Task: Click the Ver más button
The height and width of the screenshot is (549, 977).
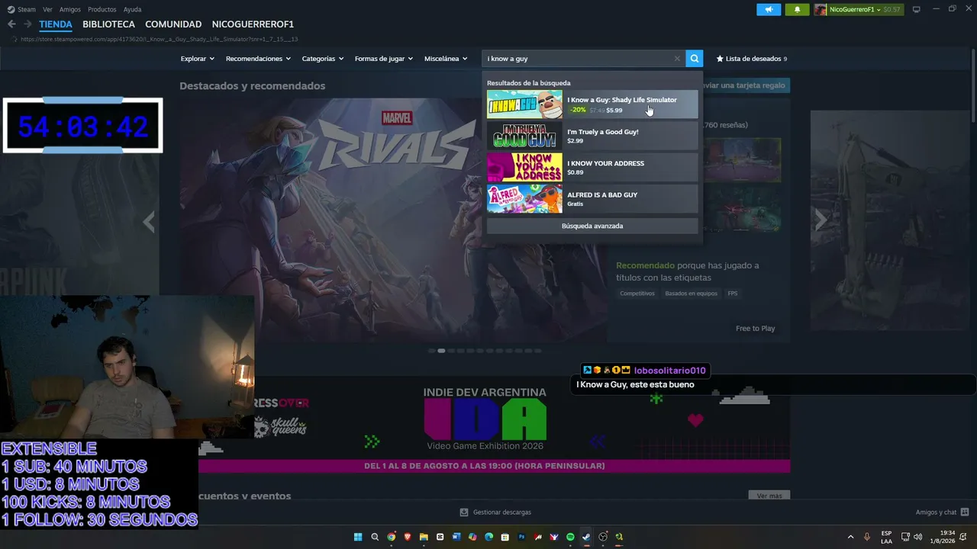Action: (769, 496)
